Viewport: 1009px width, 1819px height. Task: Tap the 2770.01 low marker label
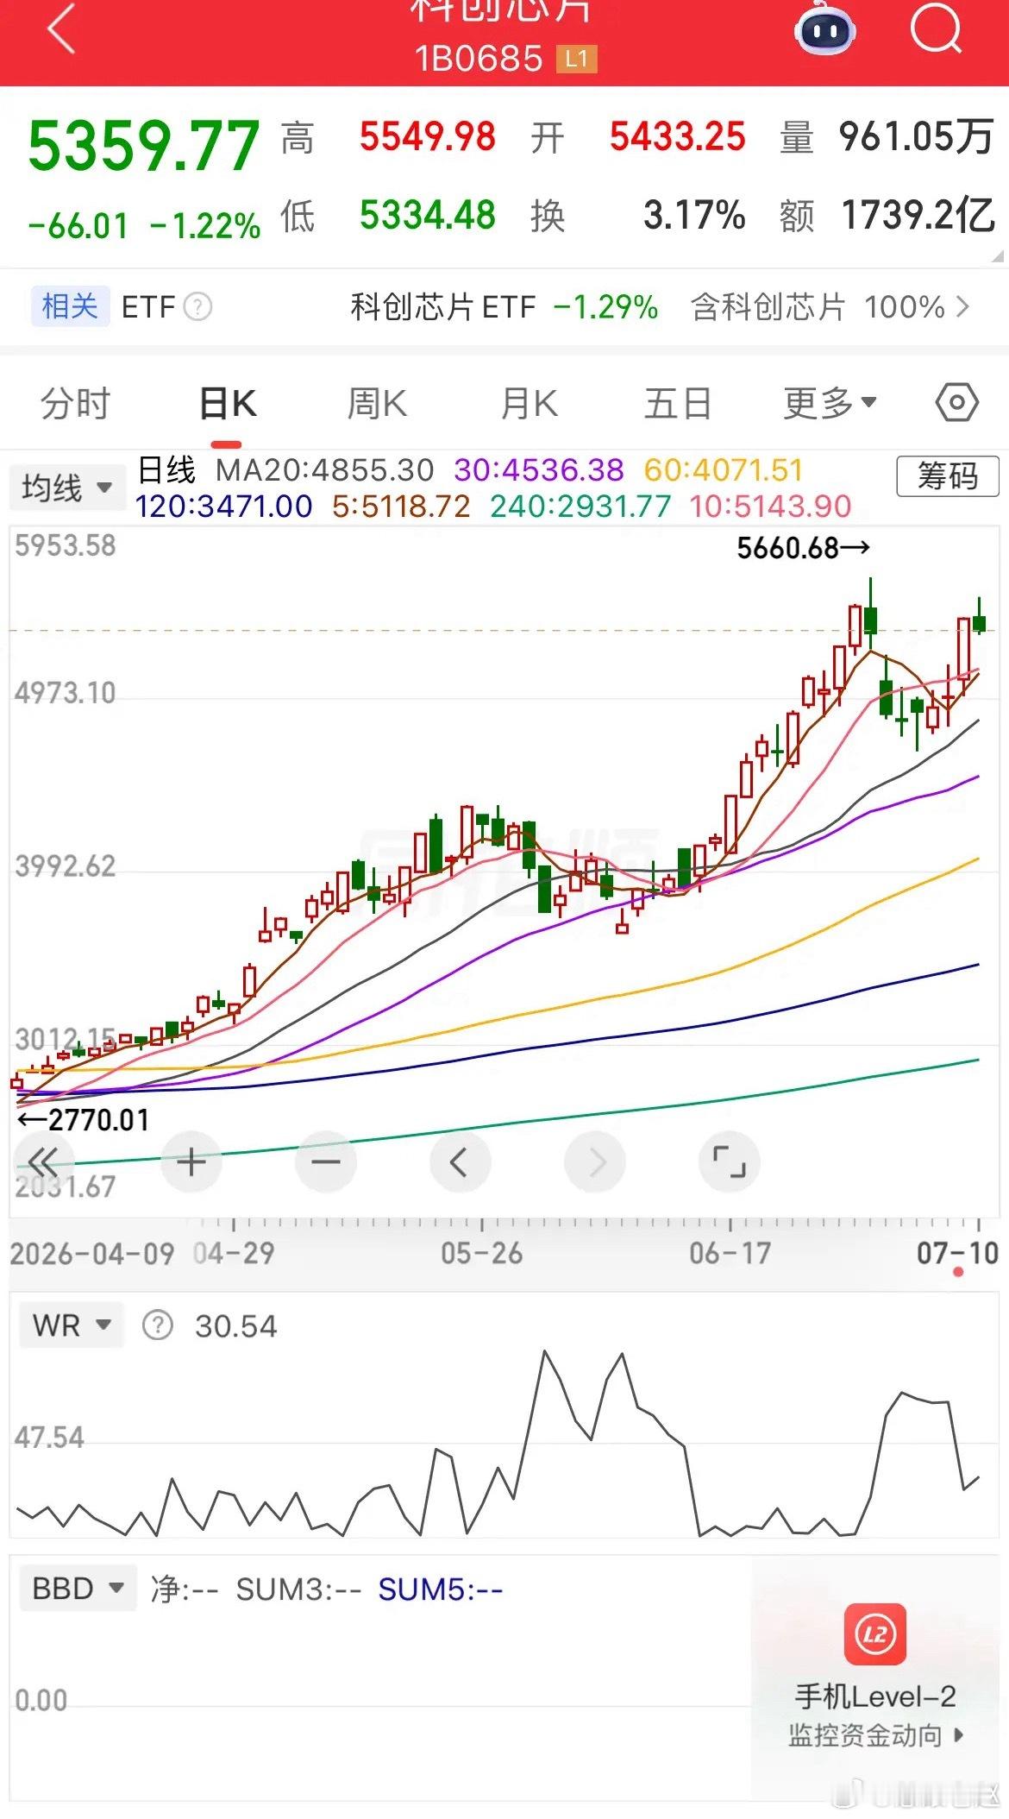tap(84, 1120)
